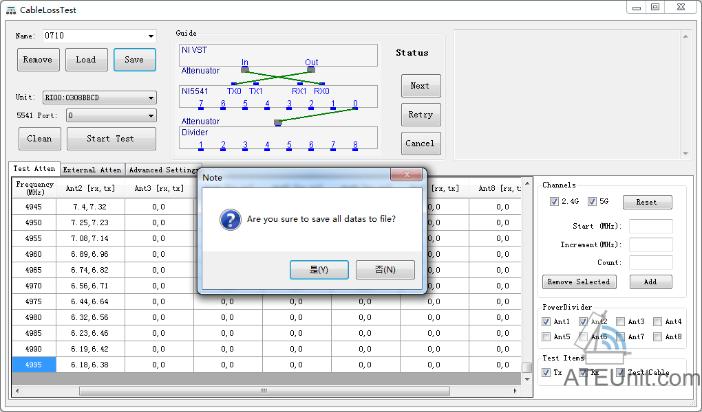The width and height of the screenshot is (702, 412).
Task: Click the Start (MHz) input field
Action: pyautogui.click(x=650, y=227)
